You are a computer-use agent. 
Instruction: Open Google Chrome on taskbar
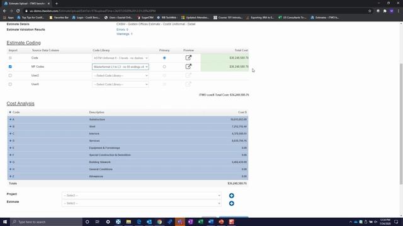click(x=159, y=222)
